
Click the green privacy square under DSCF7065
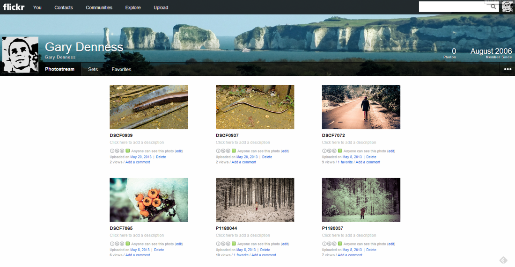point(128,244)
